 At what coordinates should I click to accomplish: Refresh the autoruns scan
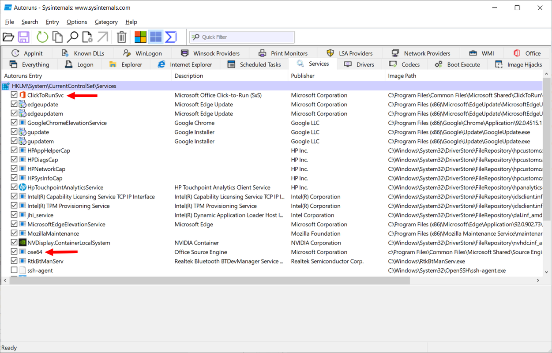(x=42, y=37)
